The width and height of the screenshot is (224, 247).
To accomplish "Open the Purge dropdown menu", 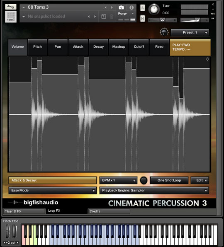I will click(x=126, y=14).
